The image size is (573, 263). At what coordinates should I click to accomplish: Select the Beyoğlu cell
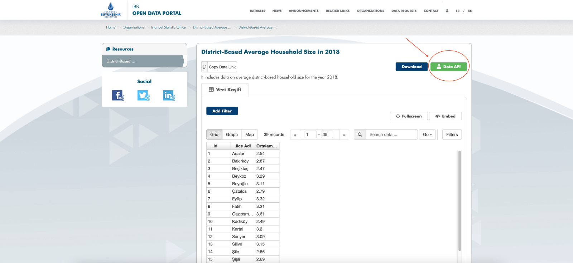click(x=243, y=184)
